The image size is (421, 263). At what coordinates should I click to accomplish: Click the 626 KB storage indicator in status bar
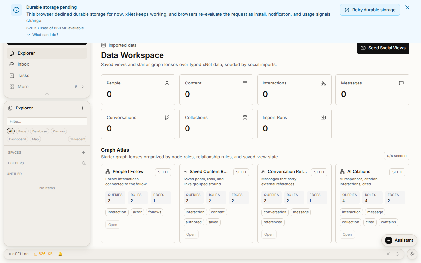[x=43, y=254]
